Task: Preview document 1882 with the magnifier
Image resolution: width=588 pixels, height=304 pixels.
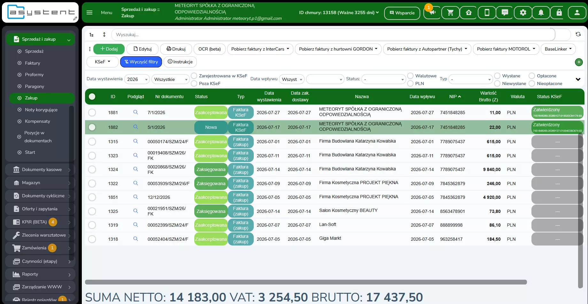Action: (x=135, y=127)
